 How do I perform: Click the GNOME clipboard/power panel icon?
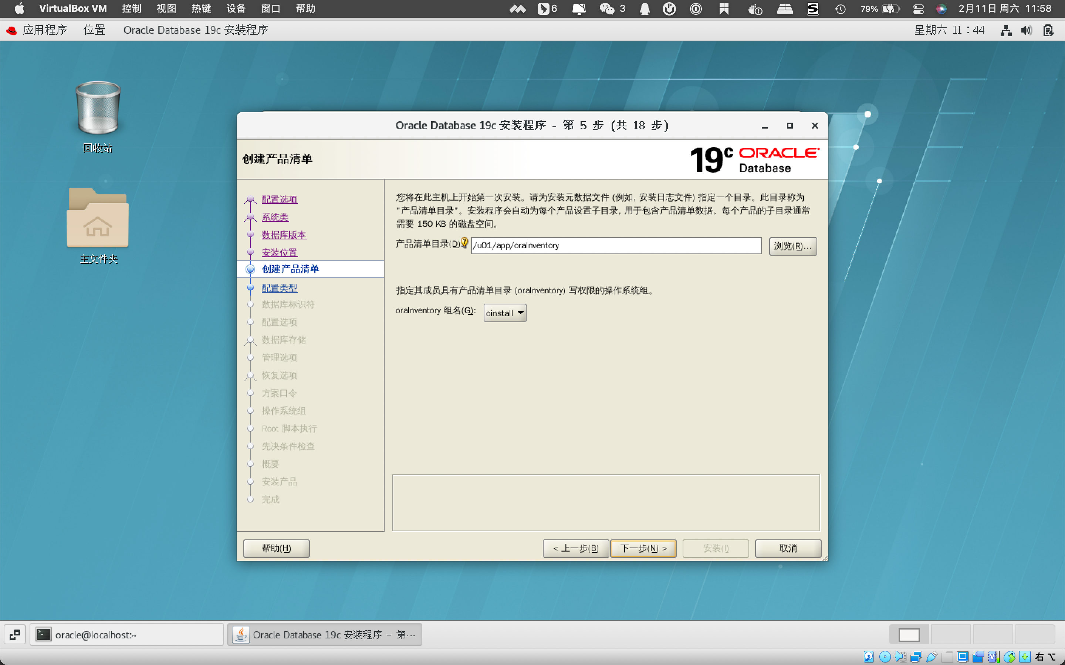[1048, 30]
